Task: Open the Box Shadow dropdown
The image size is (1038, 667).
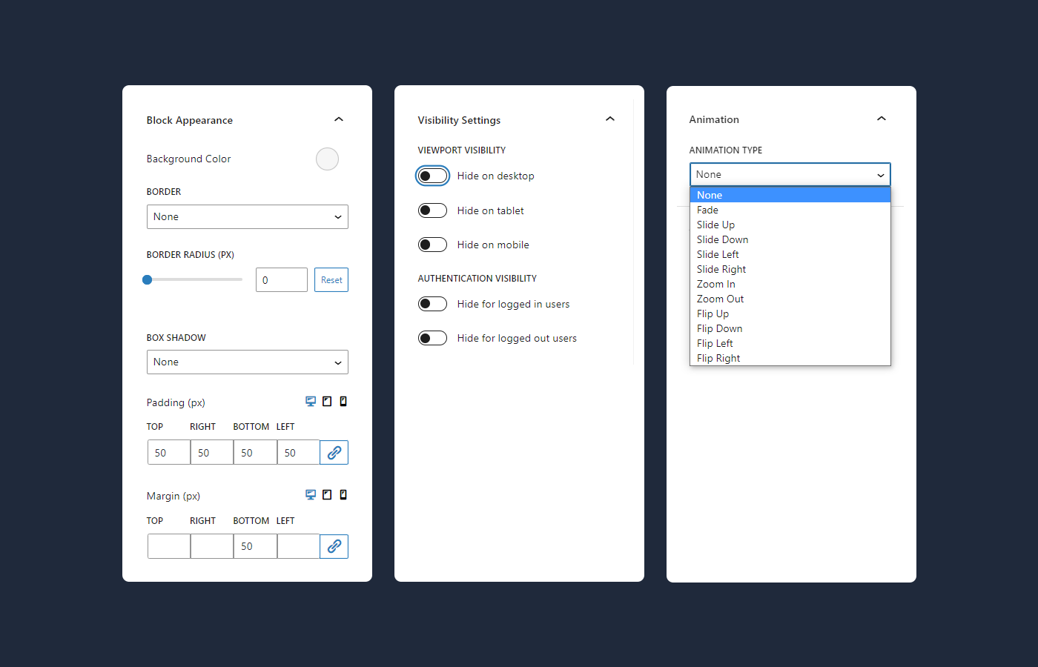Action: pyautogui.click(x=248, y=362)
